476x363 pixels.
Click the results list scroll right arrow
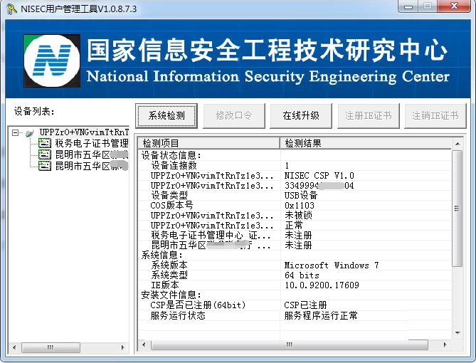[x=445, y=344]
